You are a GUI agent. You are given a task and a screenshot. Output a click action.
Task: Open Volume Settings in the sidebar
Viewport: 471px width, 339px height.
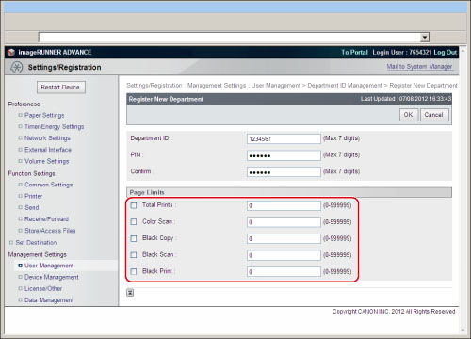pos(47,161)
